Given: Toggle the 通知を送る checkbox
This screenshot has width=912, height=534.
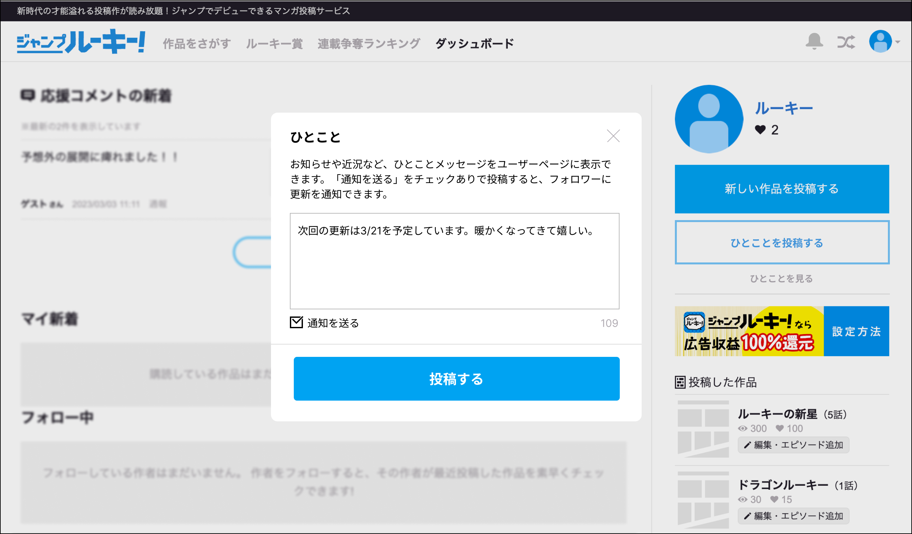Looking at the screenshot, I should (x=296, y=322).
